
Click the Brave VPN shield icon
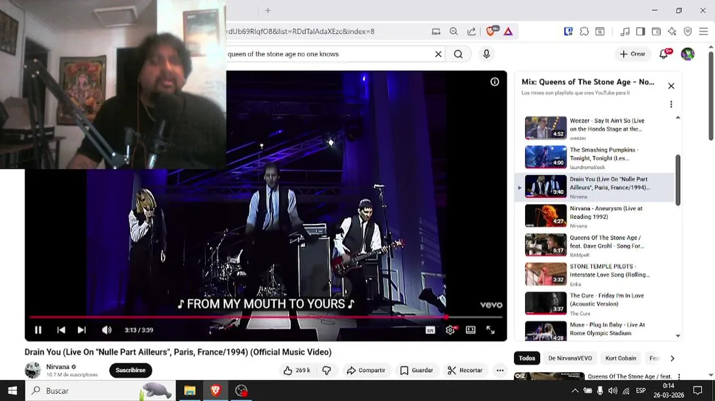[x=688, y=32]
